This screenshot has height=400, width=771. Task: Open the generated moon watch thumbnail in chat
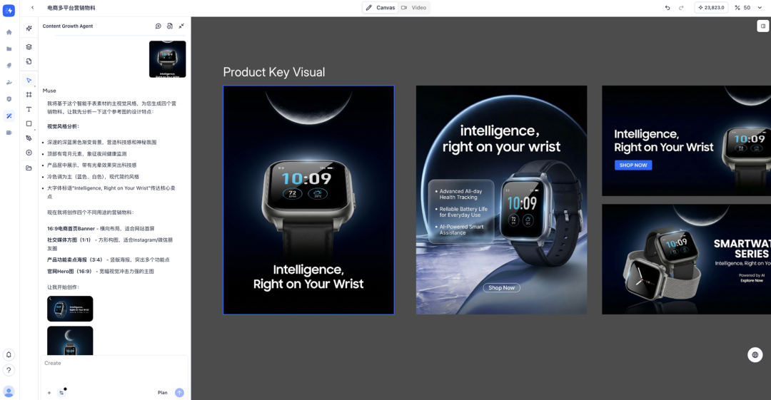point(70,341)
